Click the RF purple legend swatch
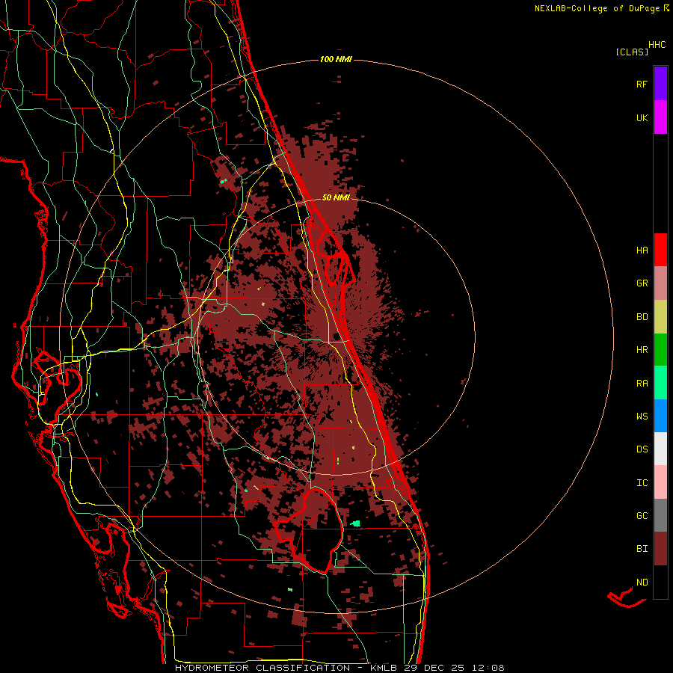 [660, 84]
